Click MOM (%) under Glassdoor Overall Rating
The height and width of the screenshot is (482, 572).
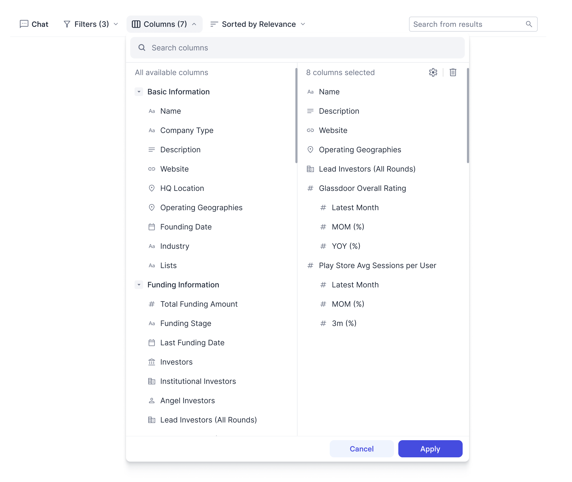pyautogui.click(x=348, y=227)
